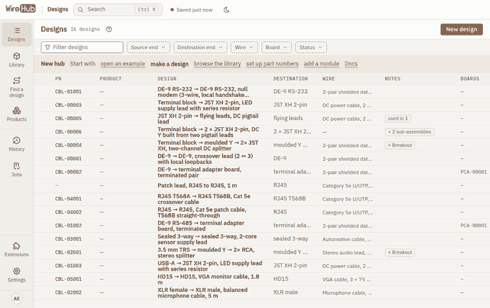Sort by the WIRE column header
Screen dimensions: 490x308
pos(328,79)
